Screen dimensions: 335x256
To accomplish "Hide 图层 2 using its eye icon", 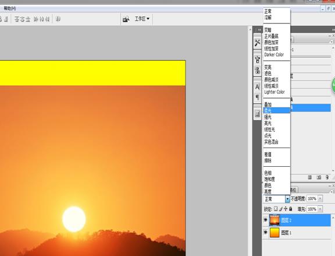I will 265,220.
